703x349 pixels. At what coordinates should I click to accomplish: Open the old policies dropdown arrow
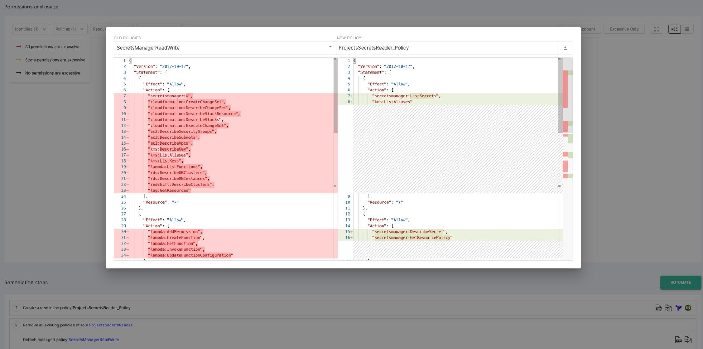[x=330, y=47]
